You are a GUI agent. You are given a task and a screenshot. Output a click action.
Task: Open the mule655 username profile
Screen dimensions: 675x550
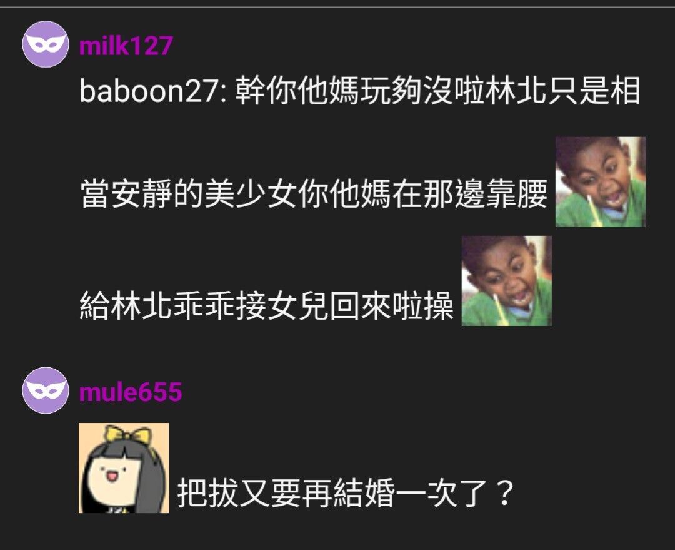131,392
